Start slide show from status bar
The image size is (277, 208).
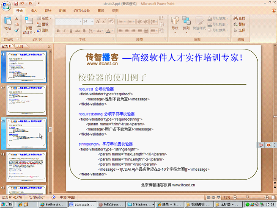(x=219, y=197)
